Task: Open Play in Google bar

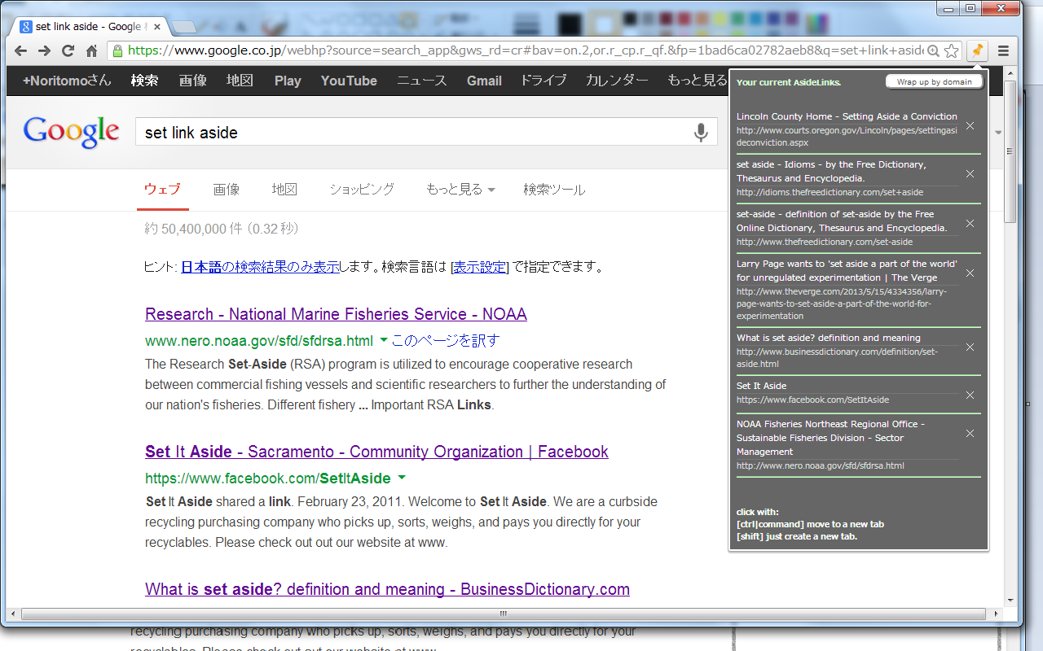Action: [288, 81]
